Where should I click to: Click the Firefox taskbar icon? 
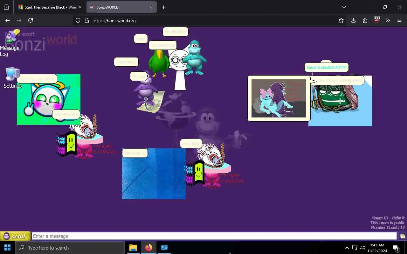click(x=148, y=248)
